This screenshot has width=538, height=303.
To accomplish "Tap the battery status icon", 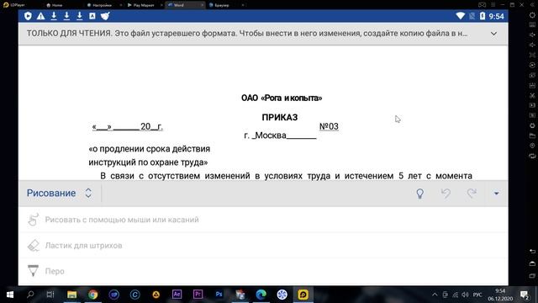I will tap(483, 16).
